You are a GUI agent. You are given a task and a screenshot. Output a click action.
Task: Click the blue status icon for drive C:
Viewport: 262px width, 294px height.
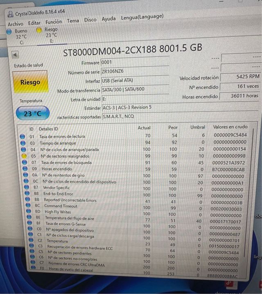pyautogui.click(x=9, y=32)
